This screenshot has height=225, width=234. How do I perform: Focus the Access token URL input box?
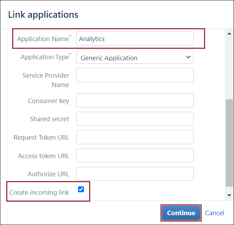click(x=135, y=156)
